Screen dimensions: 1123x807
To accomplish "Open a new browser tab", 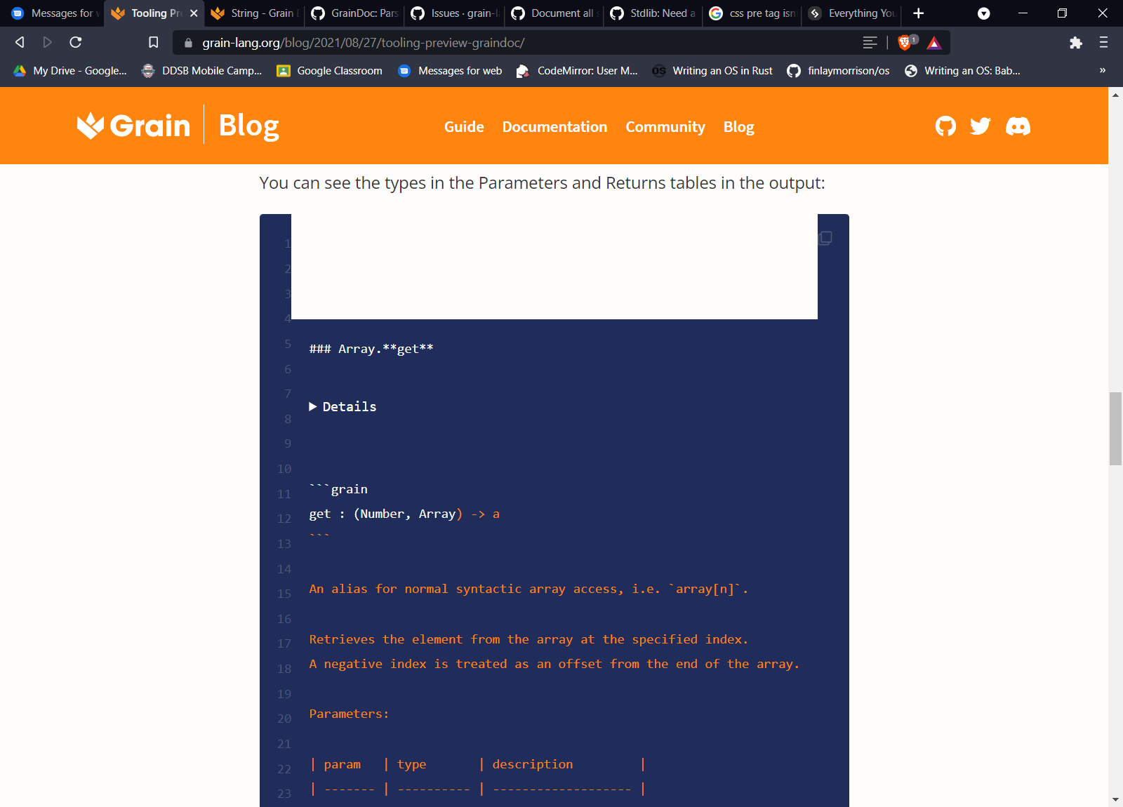I will coord(918,13).
